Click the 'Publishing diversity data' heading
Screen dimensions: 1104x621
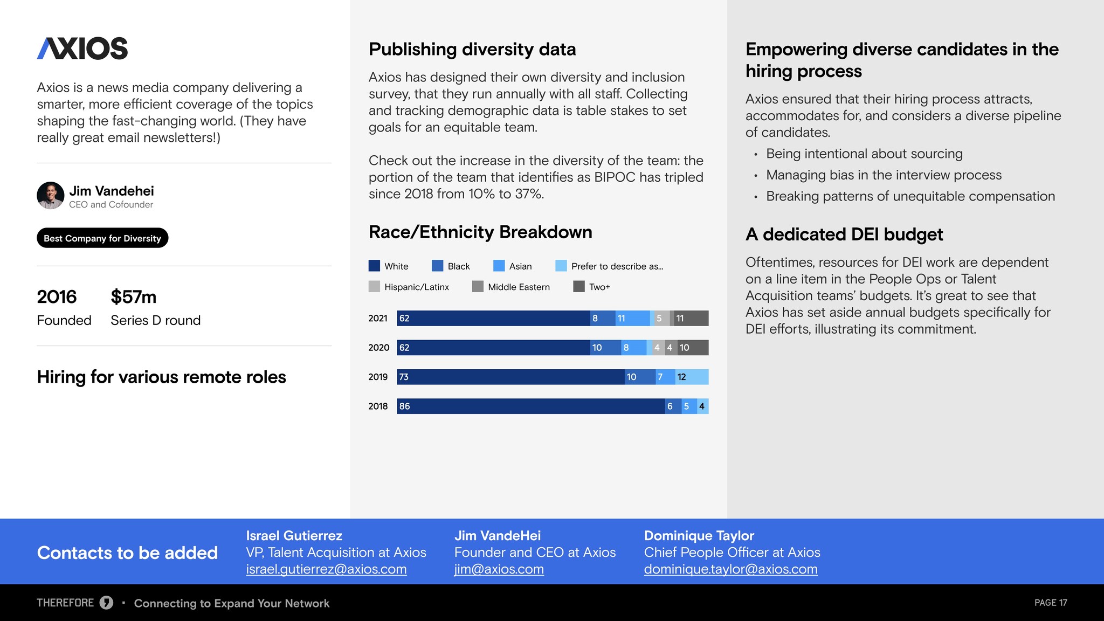[472, 49]
